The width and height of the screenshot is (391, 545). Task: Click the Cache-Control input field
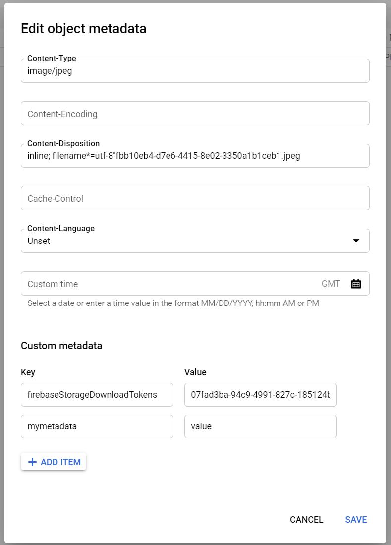[x=195, y=198]
